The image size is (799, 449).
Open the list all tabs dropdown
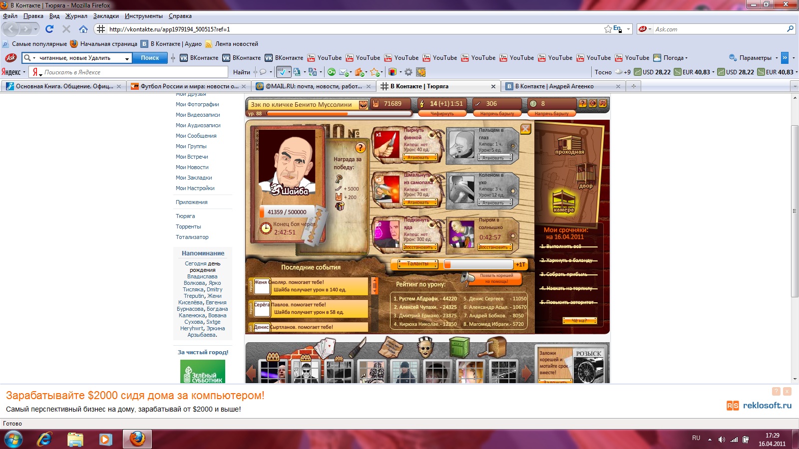click(x=795, y=86)
